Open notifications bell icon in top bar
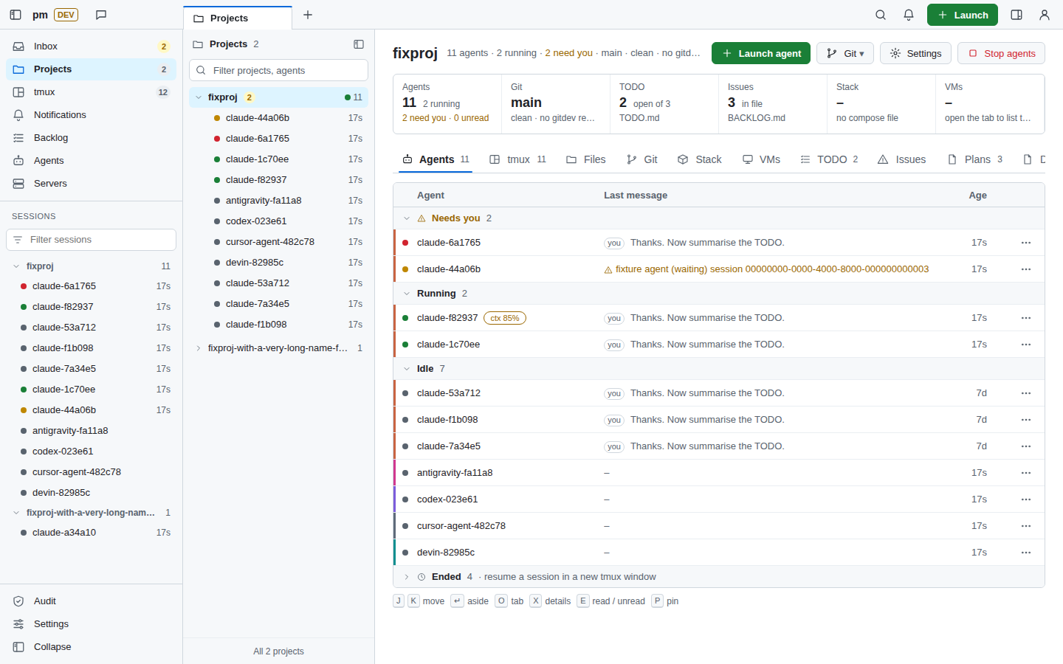Image resolution: width=1063 pixels, height=664 pixels. point(909,15)
